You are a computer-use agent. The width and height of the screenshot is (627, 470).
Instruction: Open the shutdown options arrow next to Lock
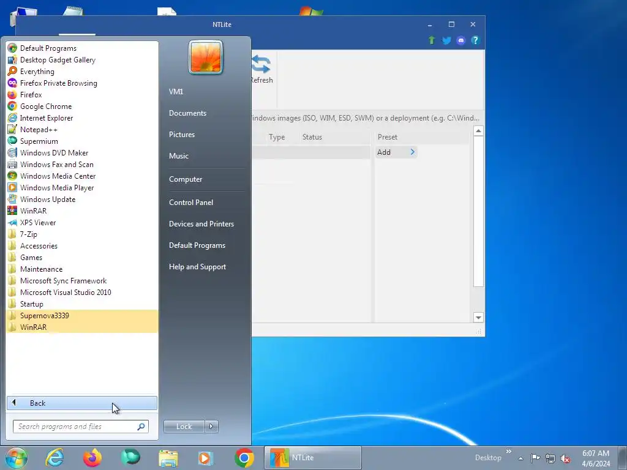pos(211,427)
